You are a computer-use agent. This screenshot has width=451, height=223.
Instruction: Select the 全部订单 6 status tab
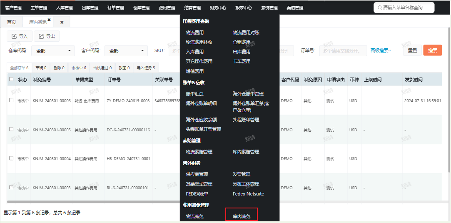pos(20,68)
